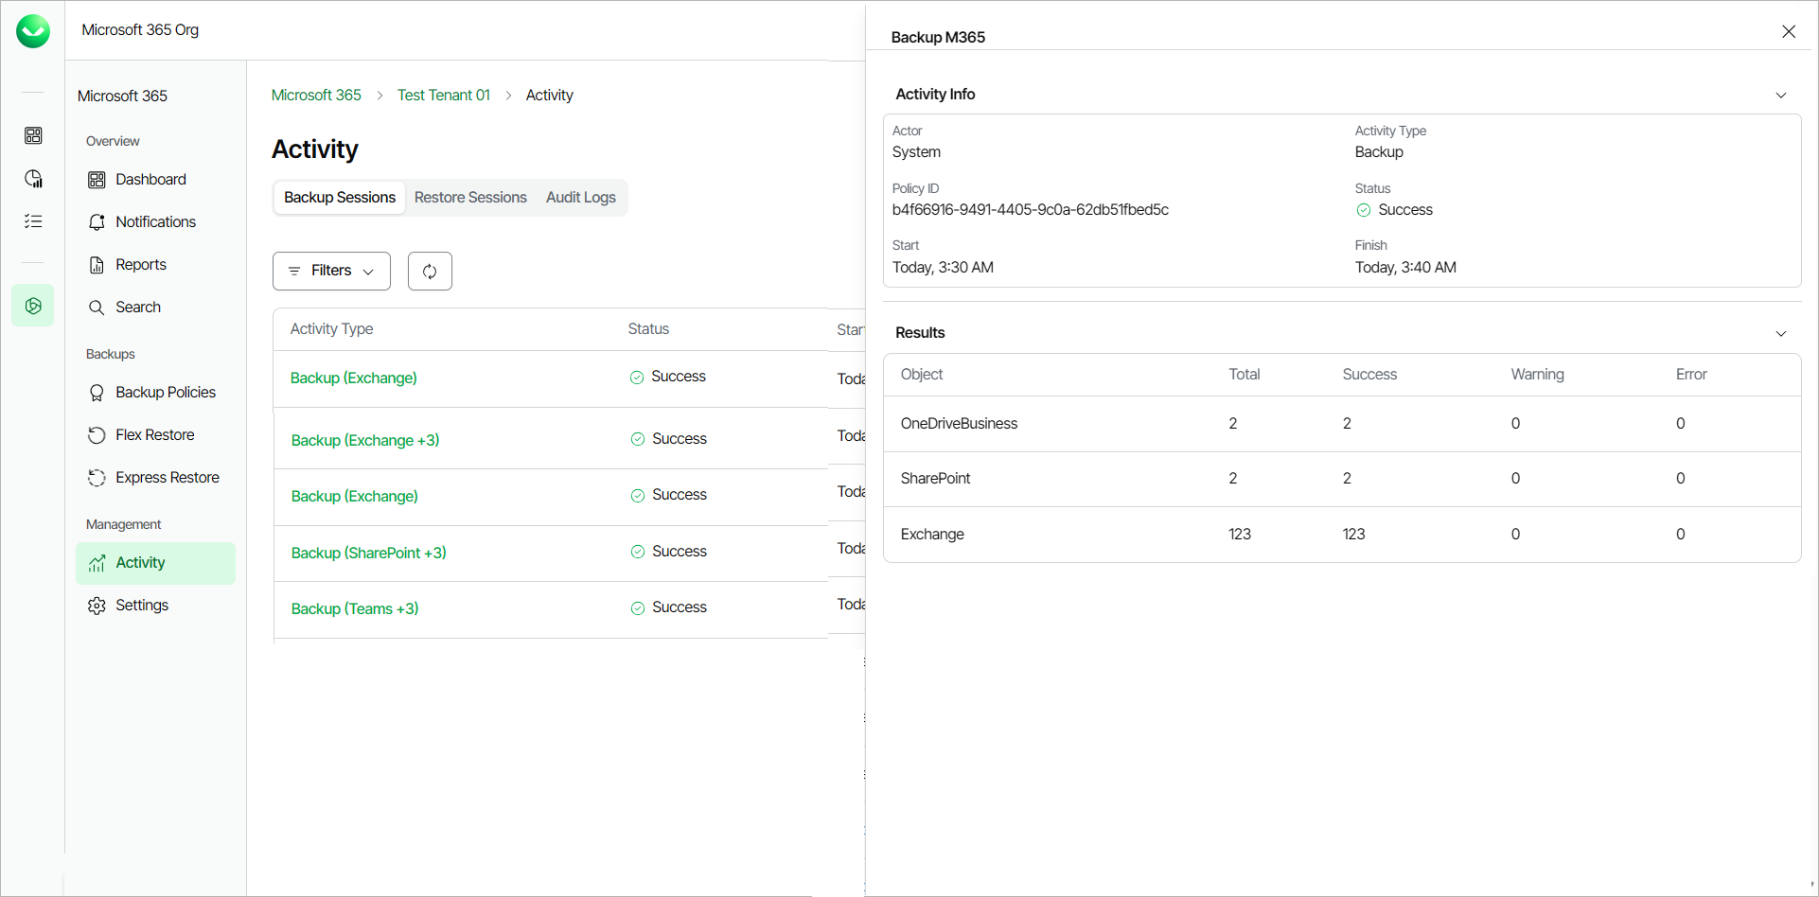Sort by Activity Type column header
The width and height of the screenshot is (1819, 897).
tap(331, 328)
